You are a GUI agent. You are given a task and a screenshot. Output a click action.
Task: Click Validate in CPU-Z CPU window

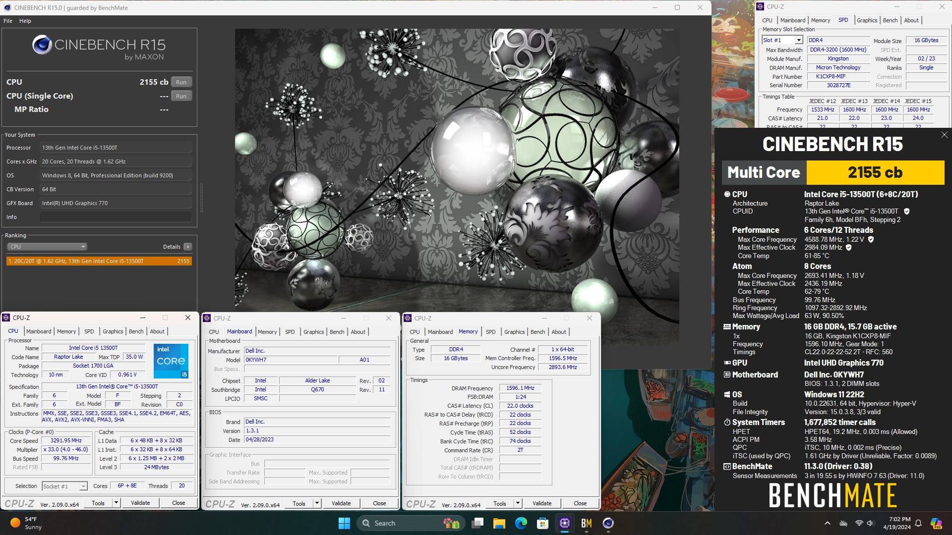click(140, 503)
